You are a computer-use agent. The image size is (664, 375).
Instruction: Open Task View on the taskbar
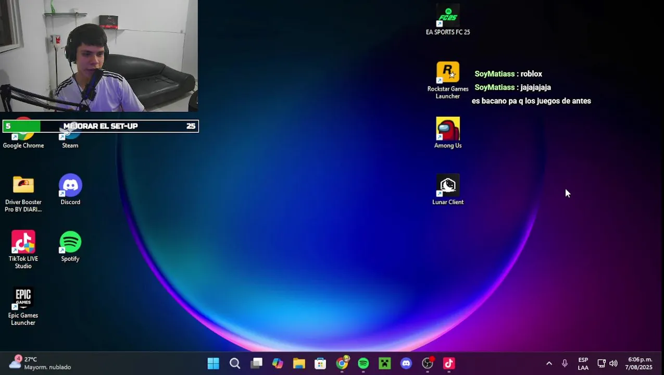(256, 364)
